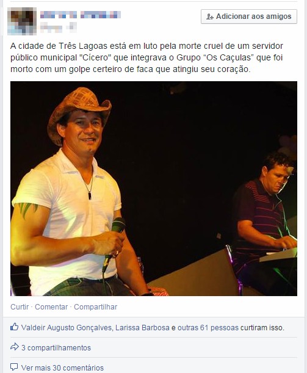Click the thumbs-up likes icon

tap(14, 327)
